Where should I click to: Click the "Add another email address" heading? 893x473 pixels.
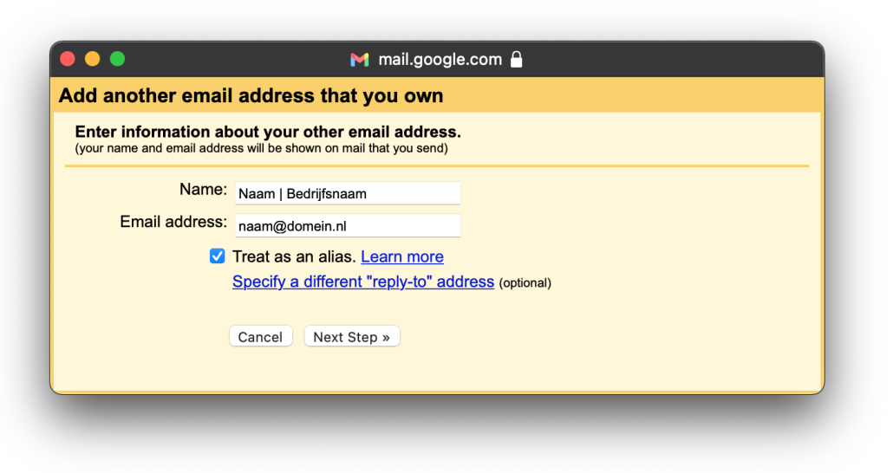pos(251,95)
